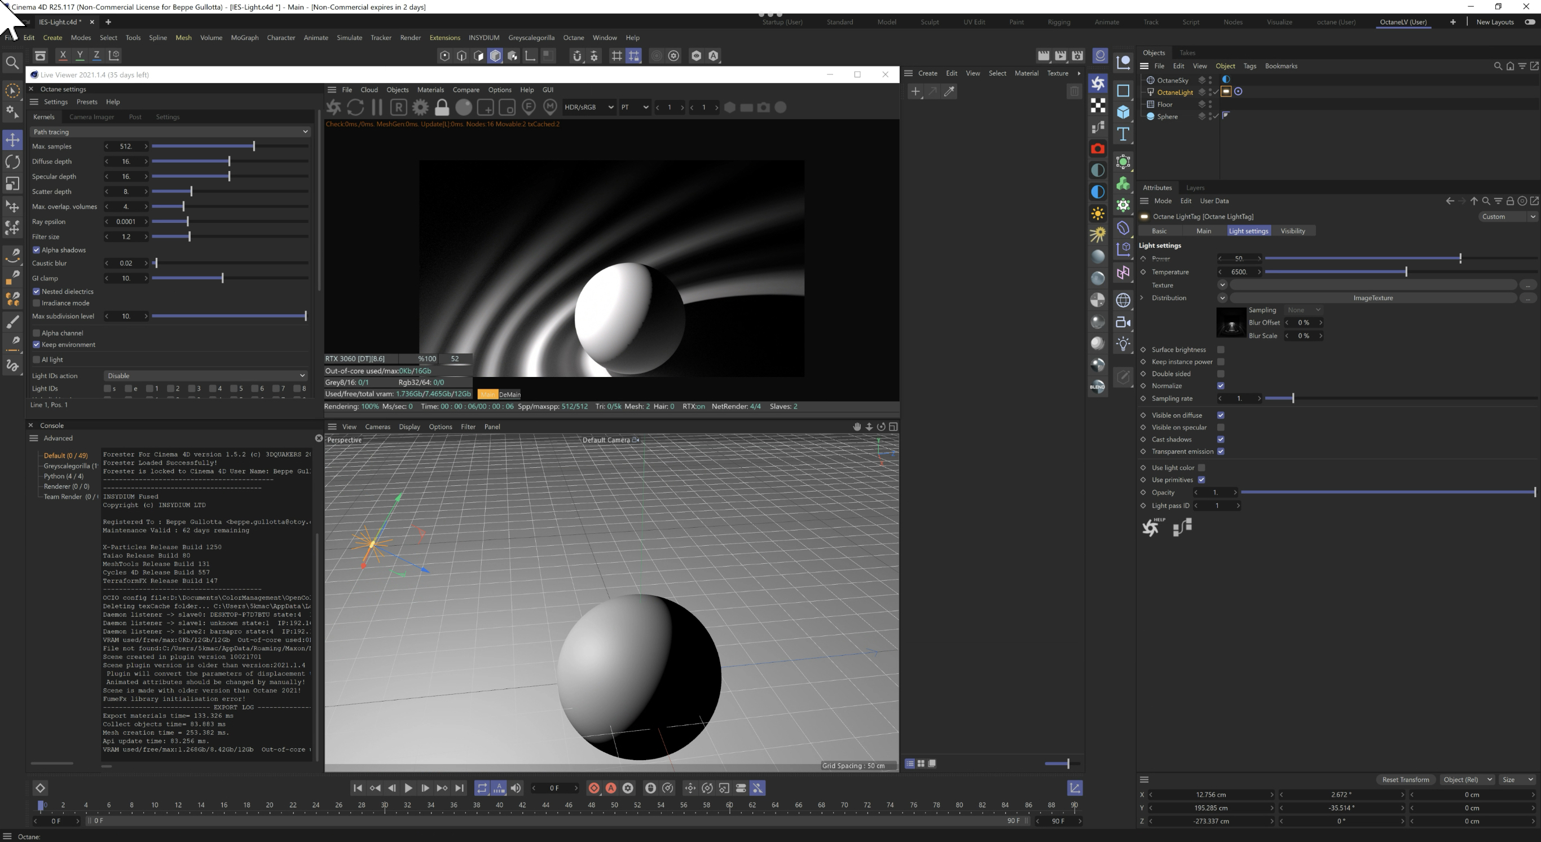Click the lock resolution padlock icon
Image resolution: width=1541 pixels, height=842 pixels.
coord(442,108)
